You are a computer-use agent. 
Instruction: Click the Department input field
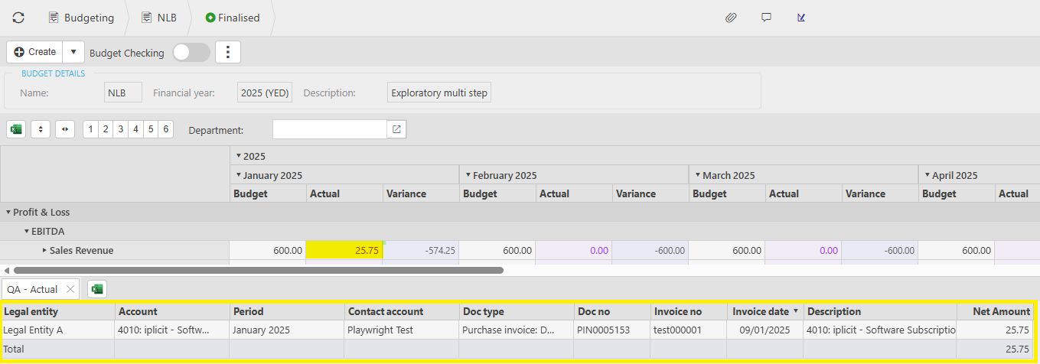click(329, 129)
